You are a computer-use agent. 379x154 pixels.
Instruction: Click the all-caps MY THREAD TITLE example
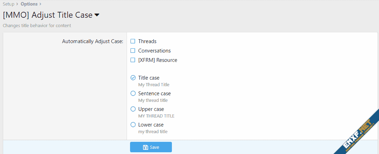click(x=156, y=116)
